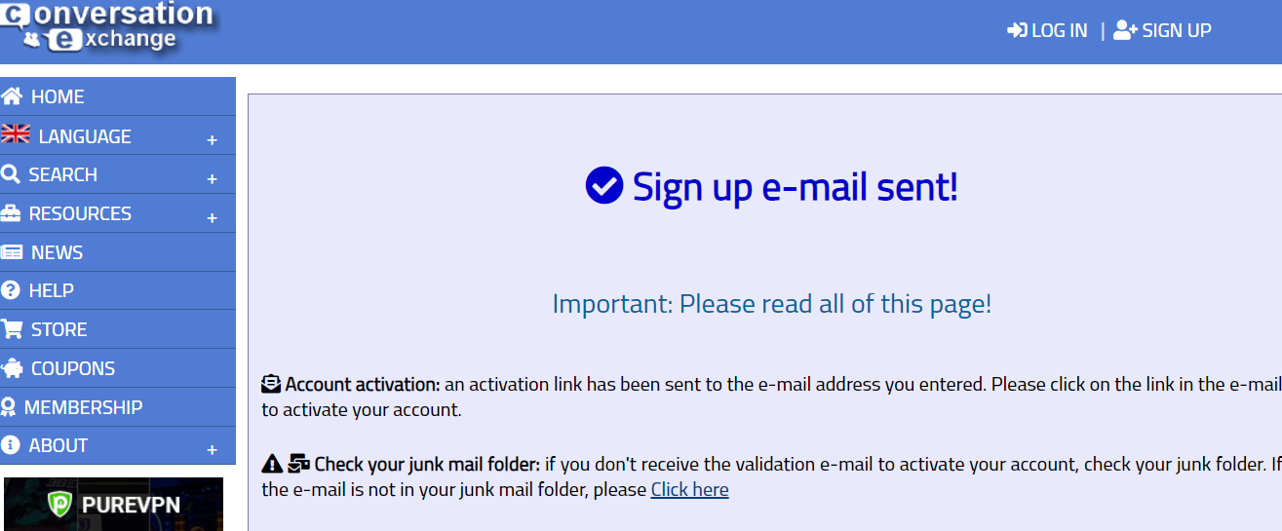Go to the Sign Up page
The image size is (1282, 531).
pyautogui.click(x=1163, y=30)
